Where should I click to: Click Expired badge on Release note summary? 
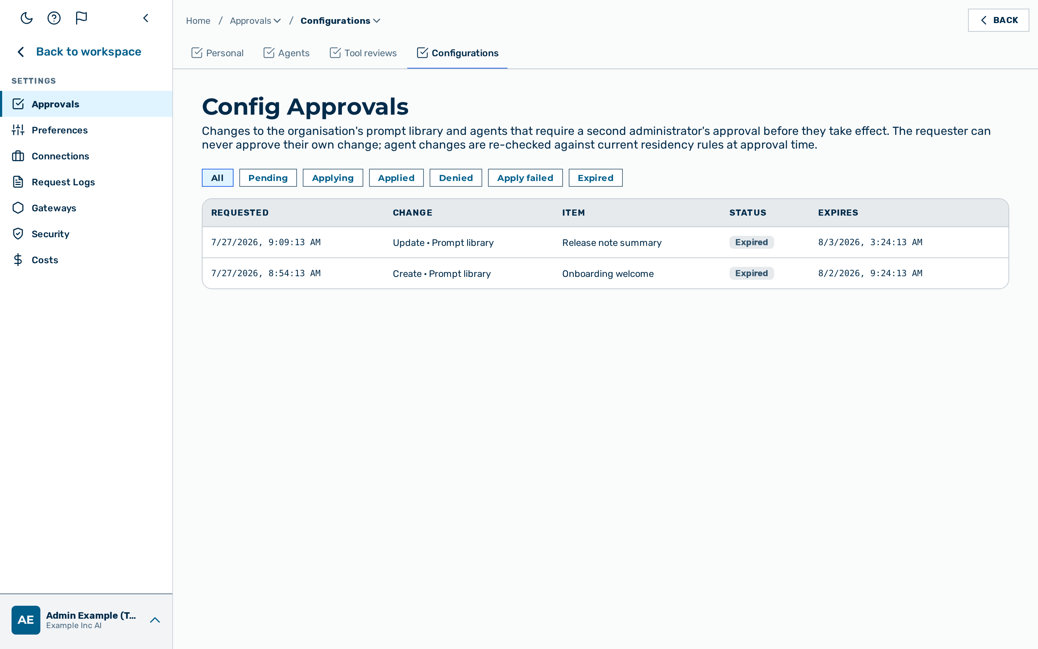tap(751, 242)
